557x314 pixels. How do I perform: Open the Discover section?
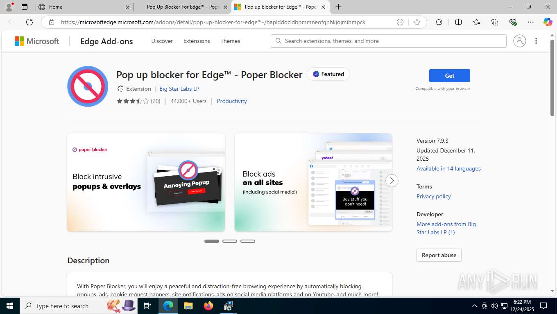click(x=162, y=41)
